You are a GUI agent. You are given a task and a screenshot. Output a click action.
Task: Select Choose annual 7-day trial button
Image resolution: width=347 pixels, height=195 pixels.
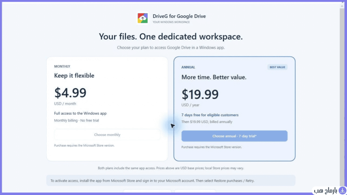pos(234,136)
